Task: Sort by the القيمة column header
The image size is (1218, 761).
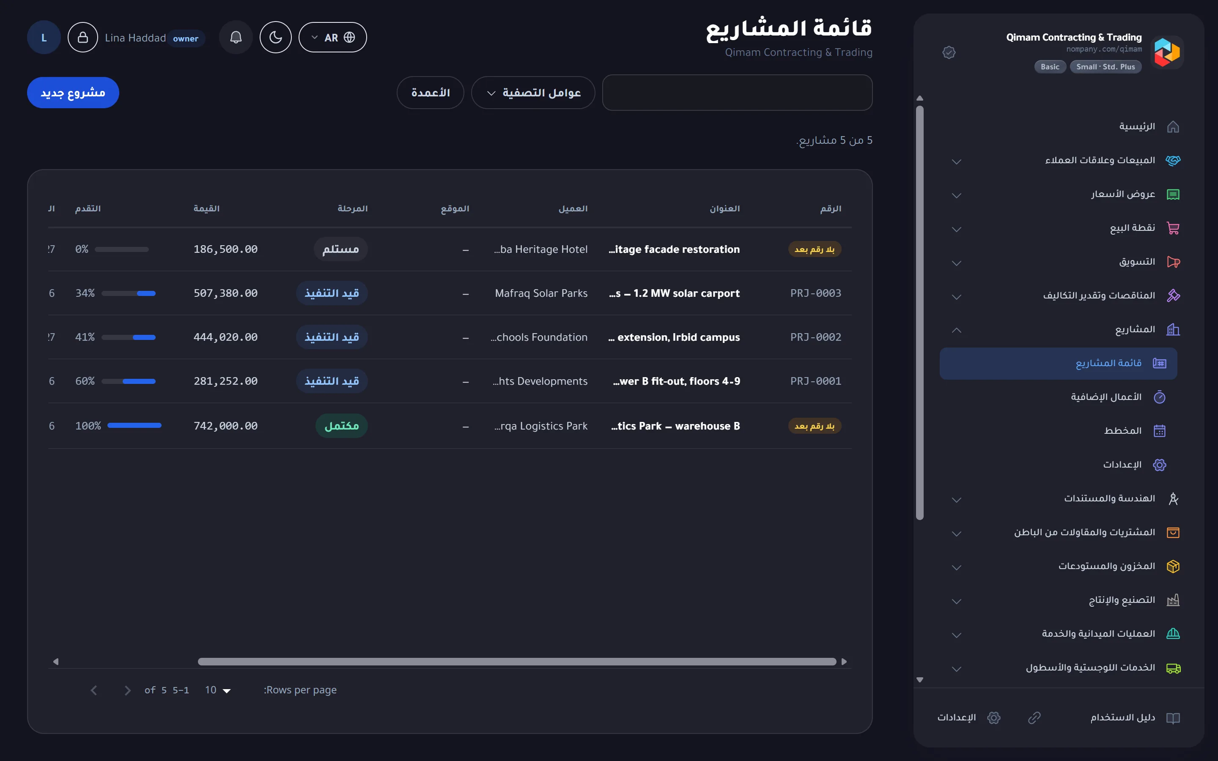Action: click(x=206, y=208)
